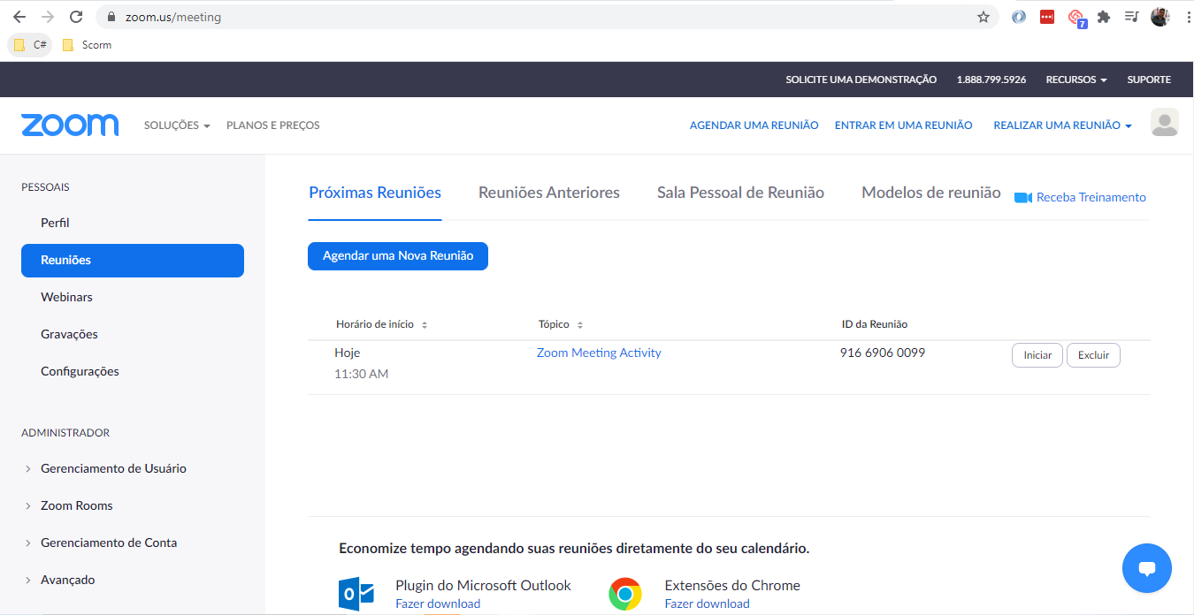The width and height of the screenshot is (1194, 615).
Task: Click the Chrome profile avatar photo
Action: pyautogui.click(x=1160, y=17)
